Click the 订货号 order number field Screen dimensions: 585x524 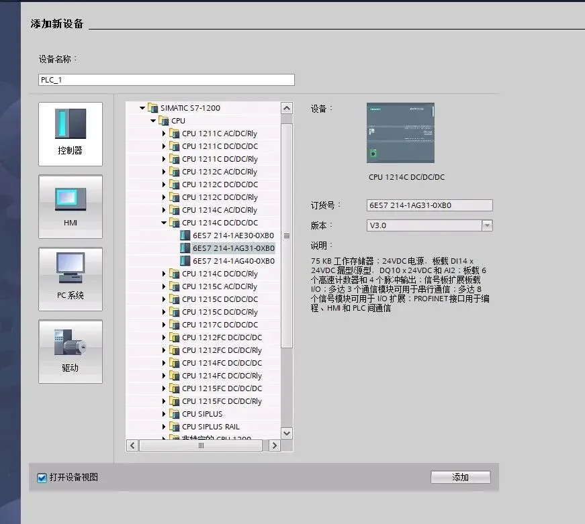tap(429, 205)
